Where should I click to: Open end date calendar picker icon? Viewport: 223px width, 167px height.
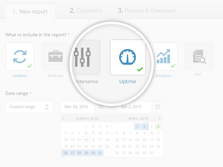[157, 107]
